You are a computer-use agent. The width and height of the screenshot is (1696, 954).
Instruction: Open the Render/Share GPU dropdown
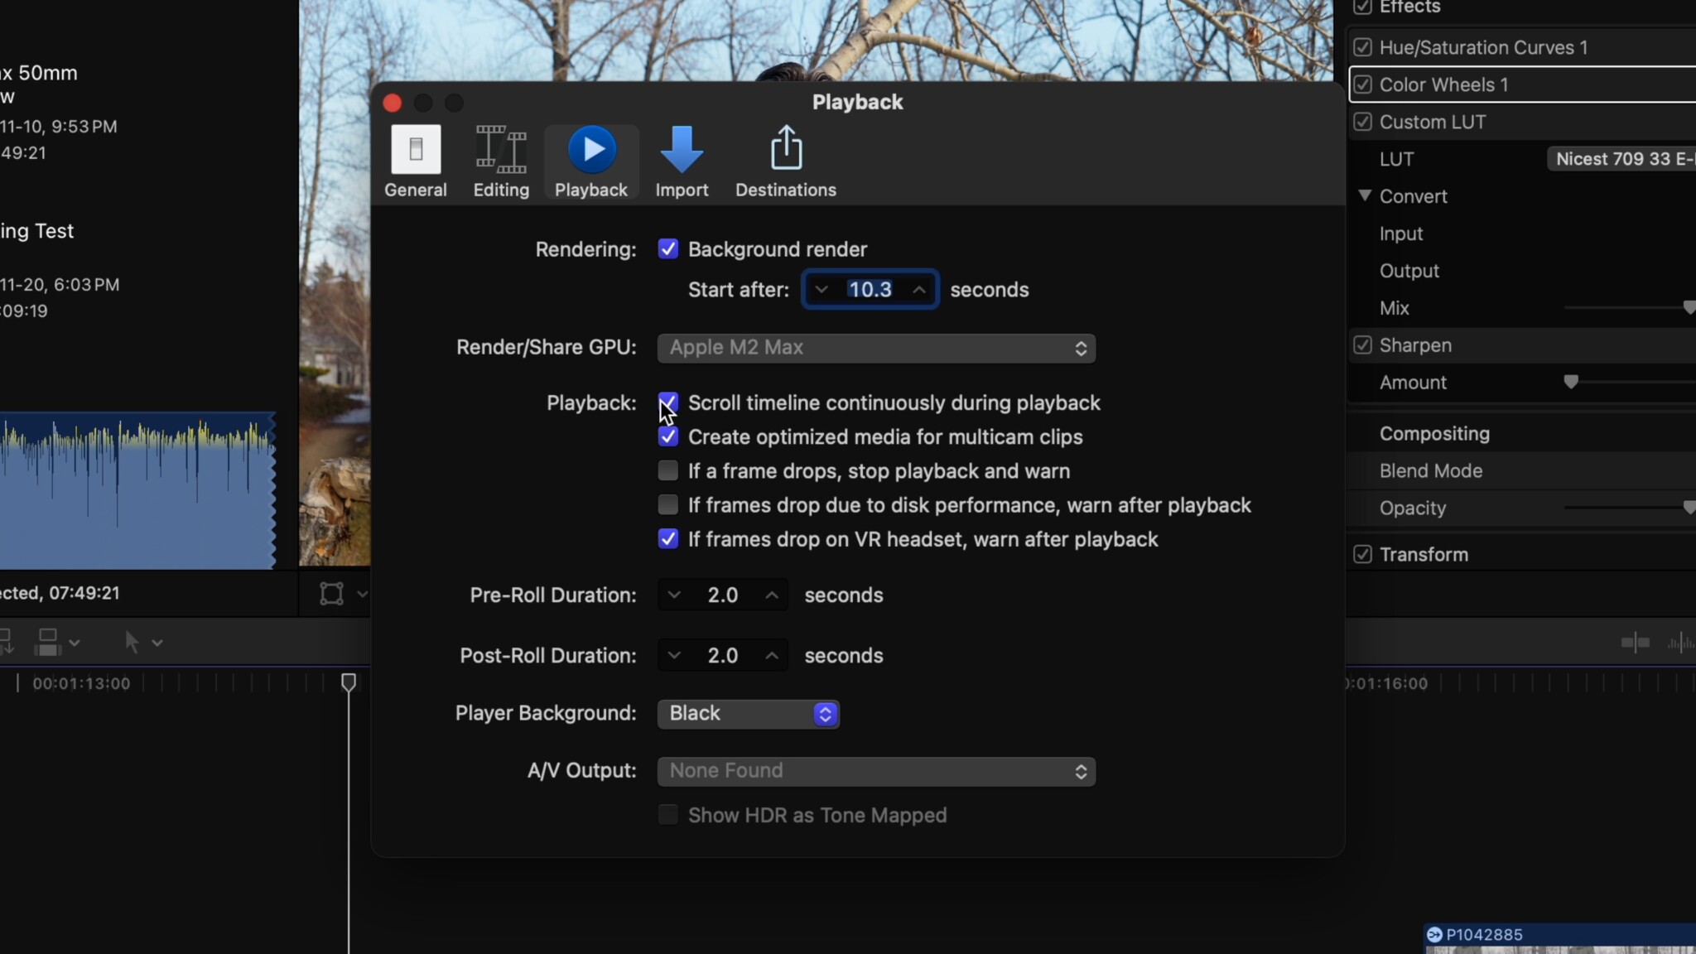pyautogui.click(x=876, y=348)
